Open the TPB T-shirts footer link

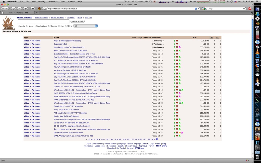tap(161, 146)
